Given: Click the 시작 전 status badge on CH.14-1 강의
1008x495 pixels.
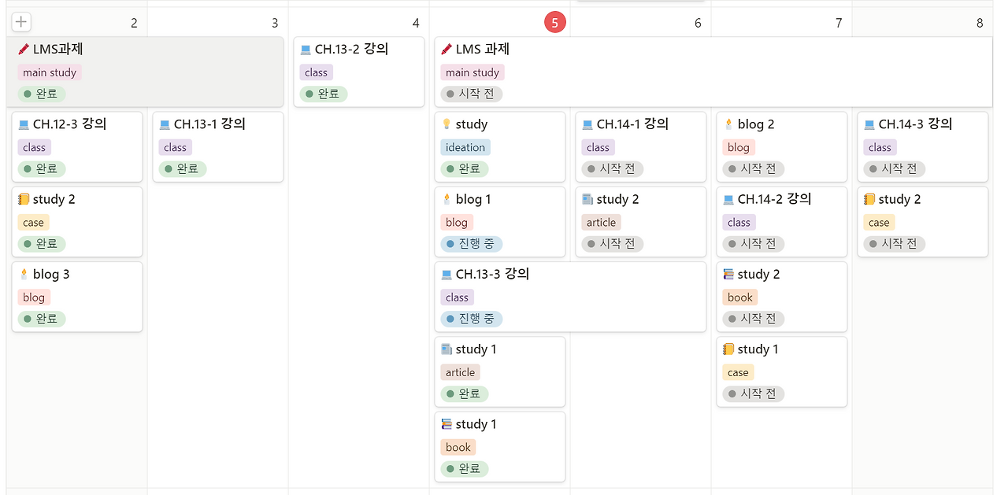Looking at the screenshot, I should tap(612, 168).
